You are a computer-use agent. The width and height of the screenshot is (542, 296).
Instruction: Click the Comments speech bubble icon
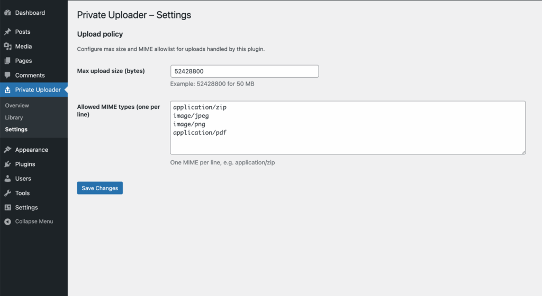click(7, 76)
